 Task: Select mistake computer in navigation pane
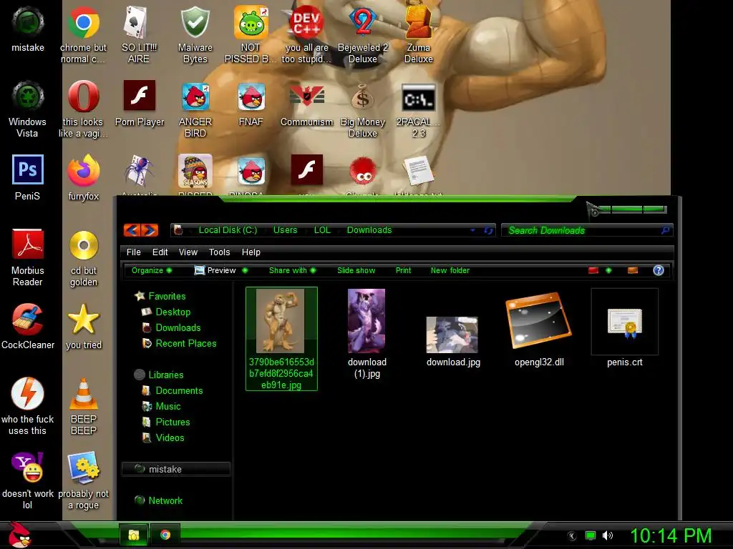(x=176, y=469)
